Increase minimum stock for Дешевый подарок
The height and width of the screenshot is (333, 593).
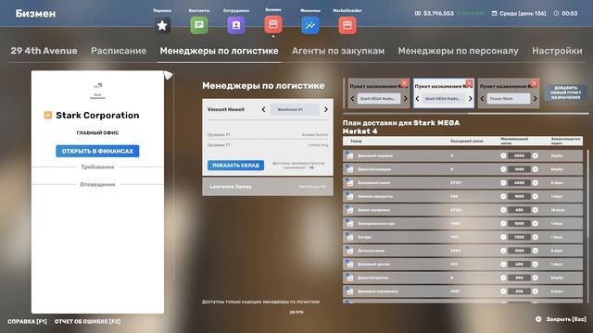[536, 155]
